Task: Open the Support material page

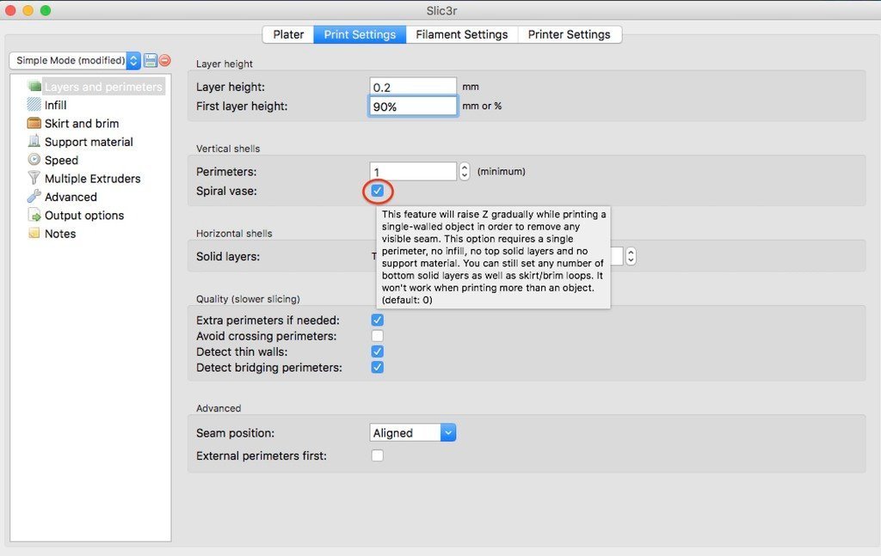Action: point(89,142)
